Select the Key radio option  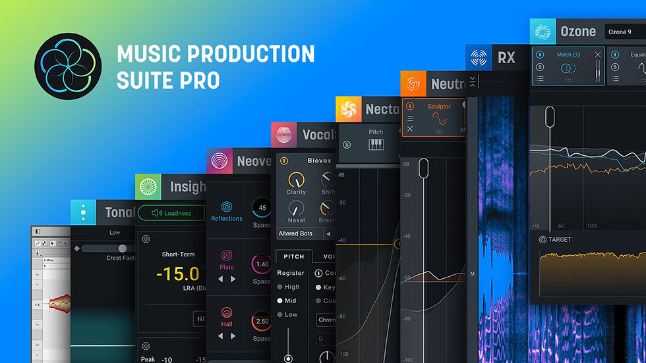pos(326,287)
